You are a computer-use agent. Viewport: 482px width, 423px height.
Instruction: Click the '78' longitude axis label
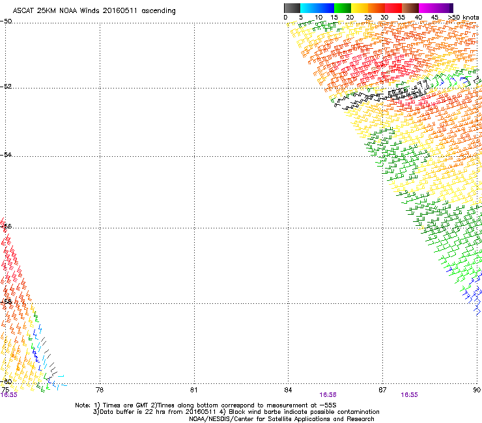[x=100, y=390]
